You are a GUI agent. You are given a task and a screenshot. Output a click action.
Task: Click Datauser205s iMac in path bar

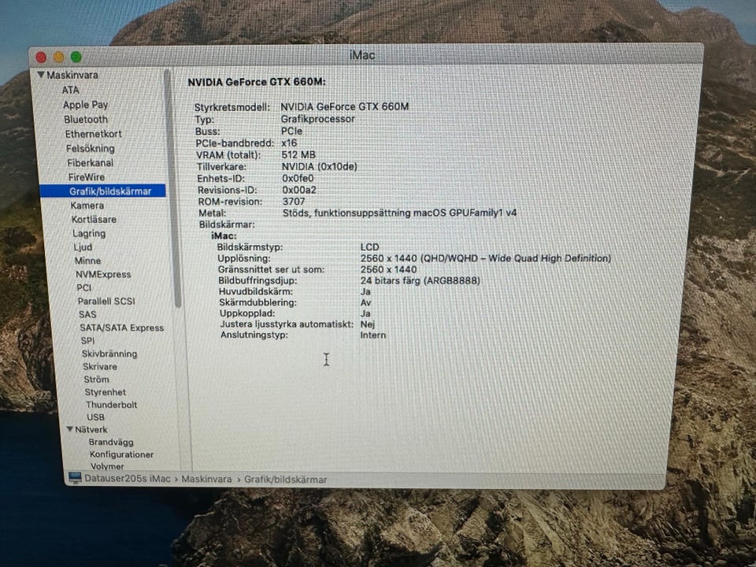(128, 479)
